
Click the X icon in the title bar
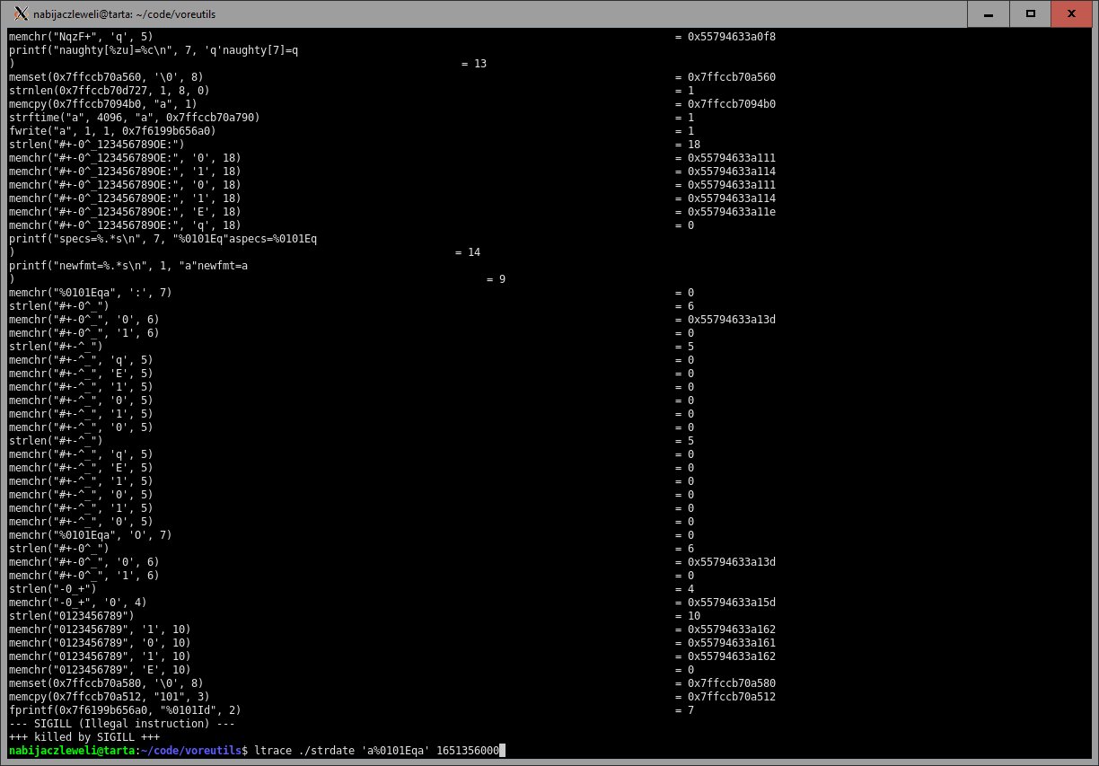[x=20, y=13]
